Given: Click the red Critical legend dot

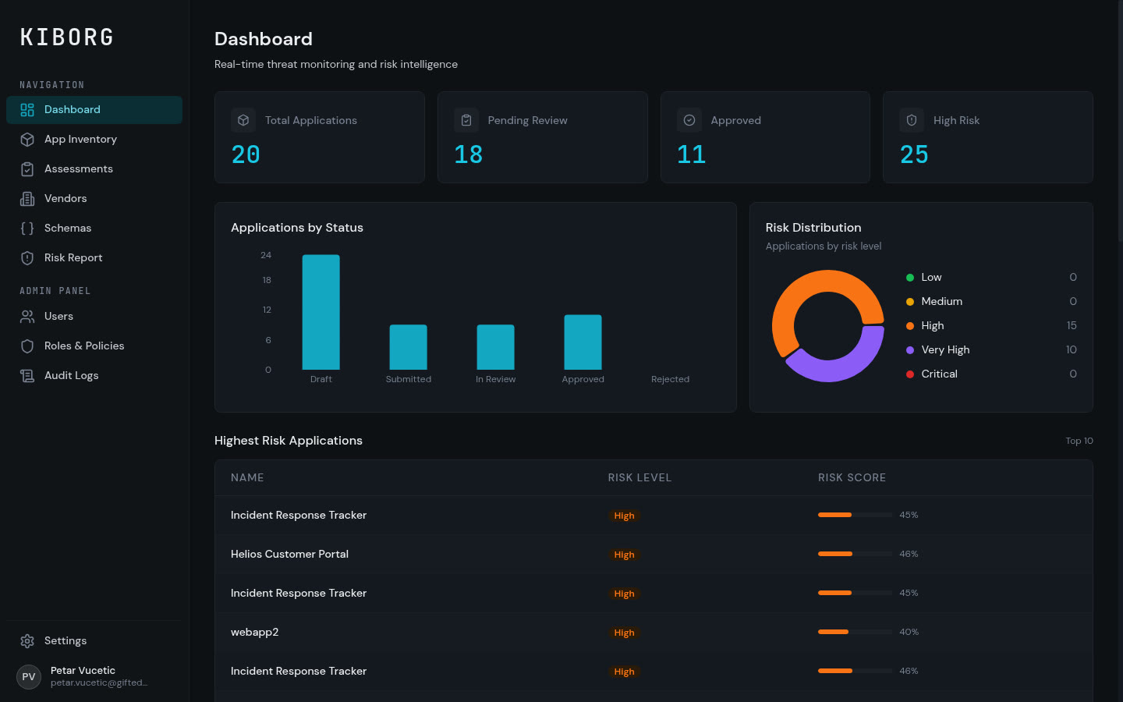Looking at the screenshot, I should coord(910,374).
